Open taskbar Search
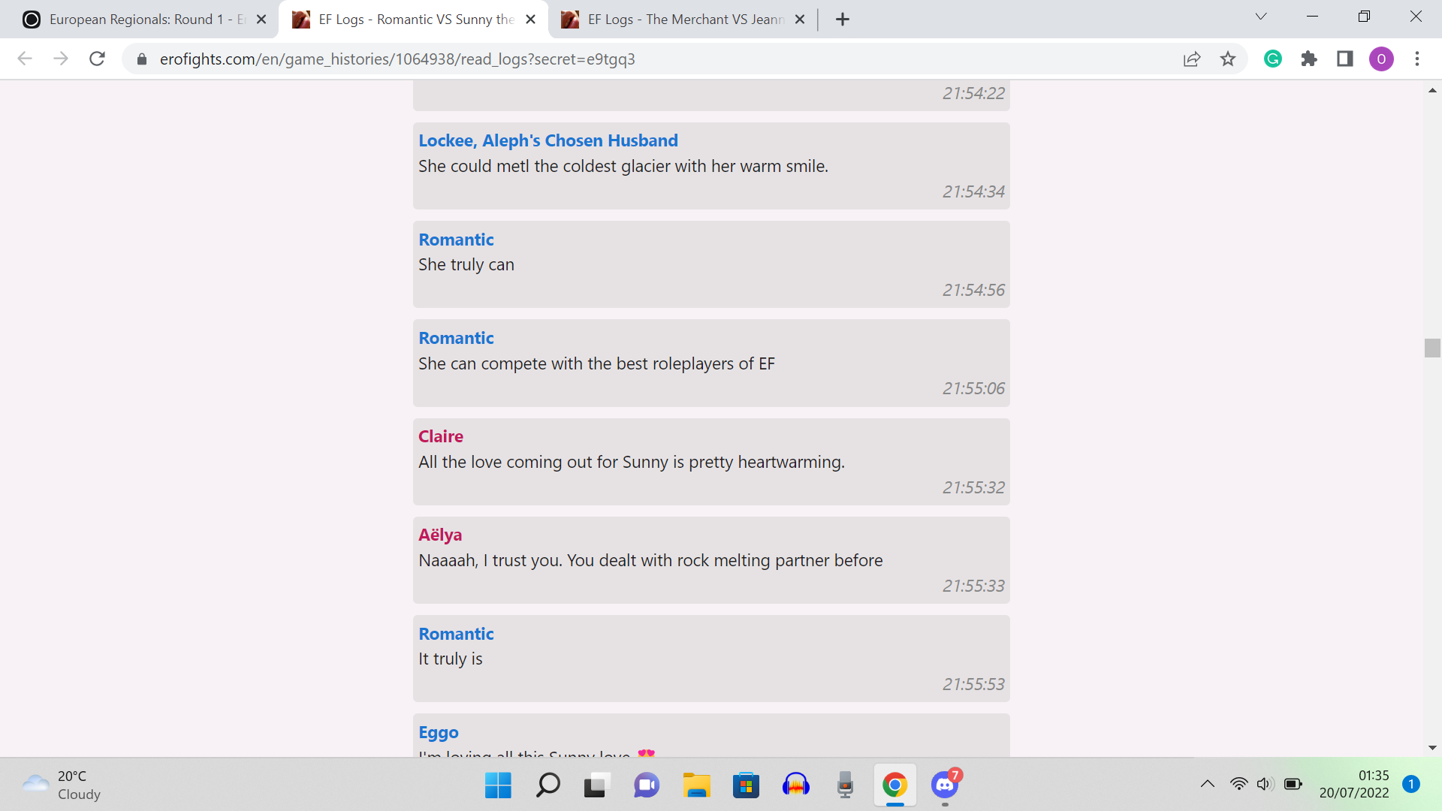This screenshot has height=811, width=1442. (x=548, y=785)
